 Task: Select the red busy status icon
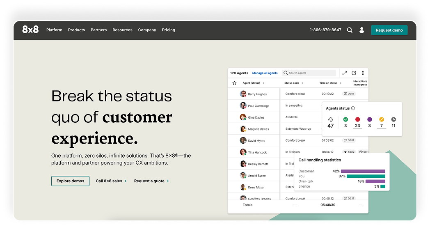[x=358, y=119]
